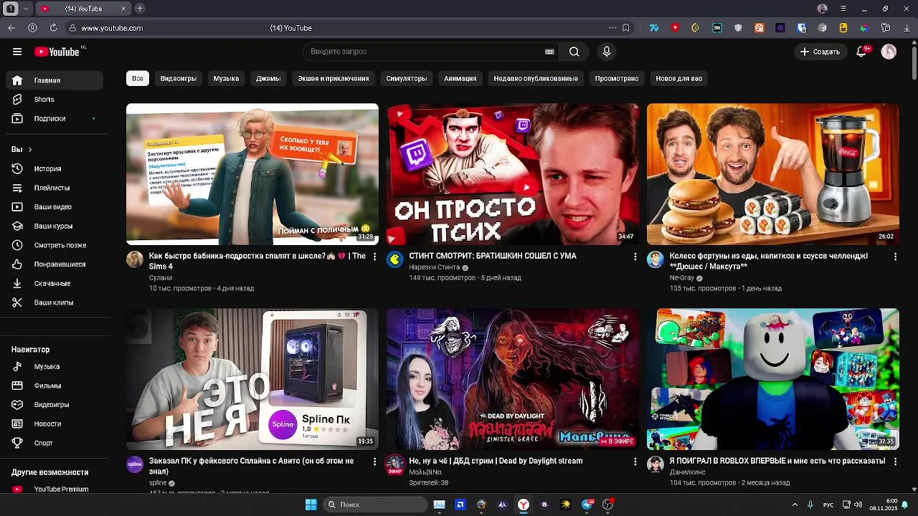Expand the Вы section chevron
The height and width of the screenshot is (516, 918).
(x=29, y=149)
